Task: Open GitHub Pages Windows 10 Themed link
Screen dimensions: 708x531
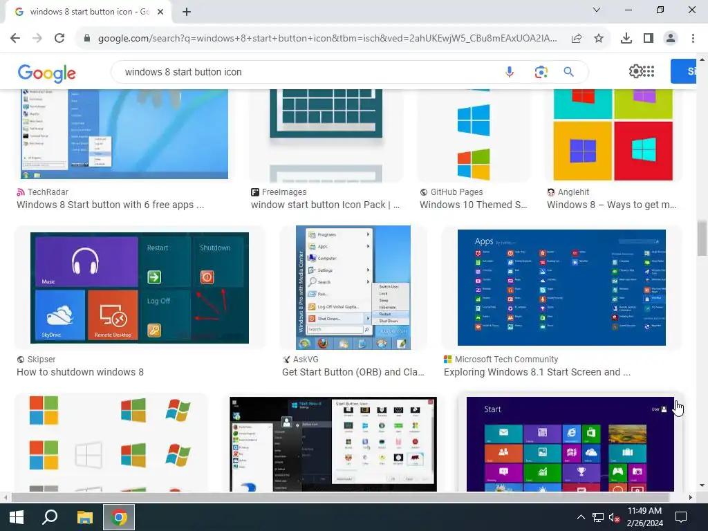Action: (x=473, y=205)
